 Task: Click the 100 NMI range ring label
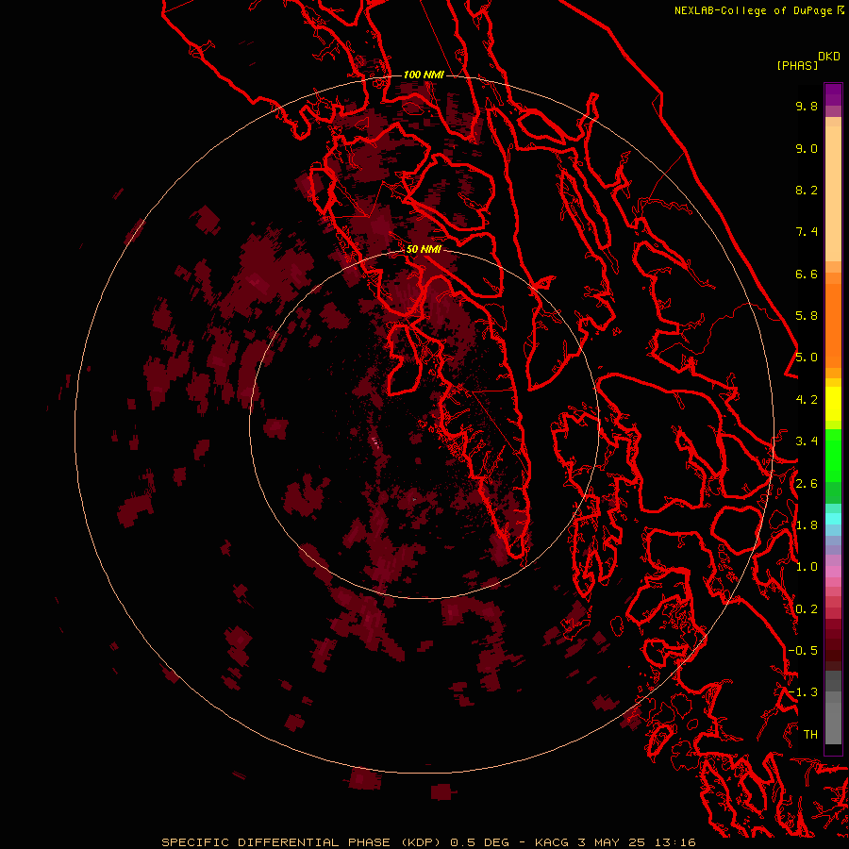424,75
